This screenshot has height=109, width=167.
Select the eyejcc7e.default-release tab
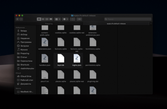tap(116, 24)
